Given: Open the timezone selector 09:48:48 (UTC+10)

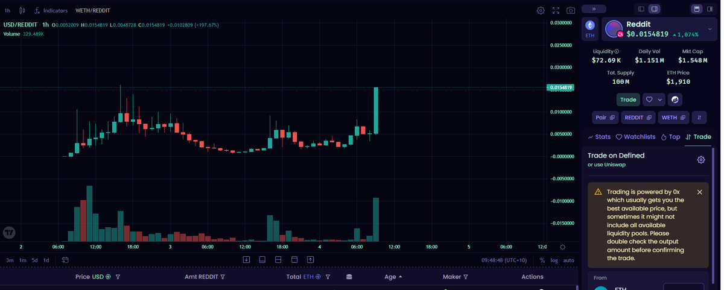Looking at the screenshot, I should click(x=504, y=260).
